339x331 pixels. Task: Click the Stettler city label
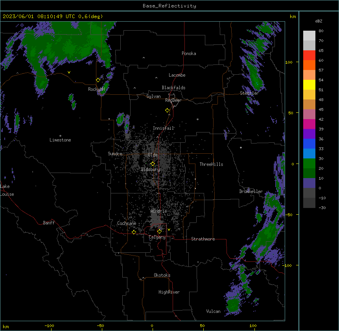click(249, 93)
